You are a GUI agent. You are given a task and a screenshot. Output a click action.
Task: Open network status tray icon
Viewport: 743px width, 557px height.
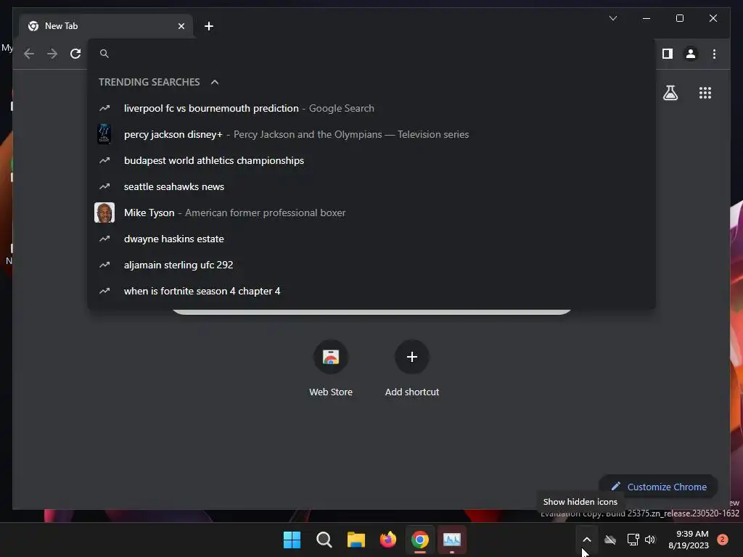click(633, 540)
